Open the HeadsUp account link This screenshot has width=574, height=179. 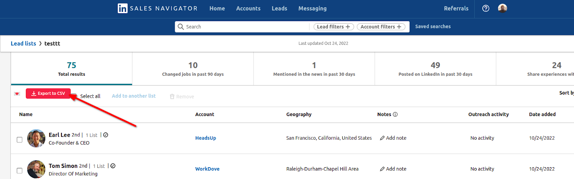(x=206, y=138)
